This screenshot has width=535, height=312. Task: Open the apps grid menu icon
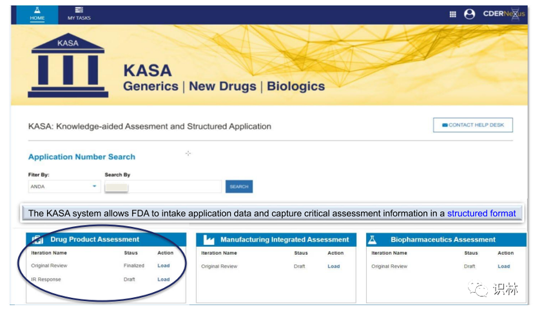click(x=452, y=14)
